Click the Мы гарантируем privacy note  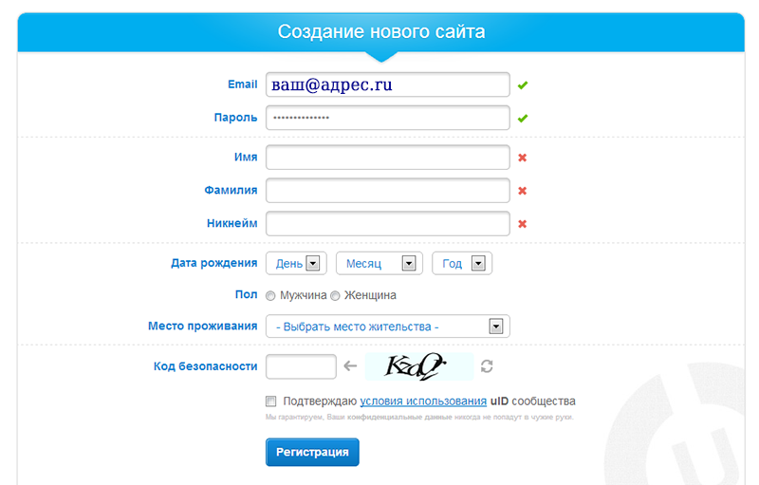coord(419,418)
